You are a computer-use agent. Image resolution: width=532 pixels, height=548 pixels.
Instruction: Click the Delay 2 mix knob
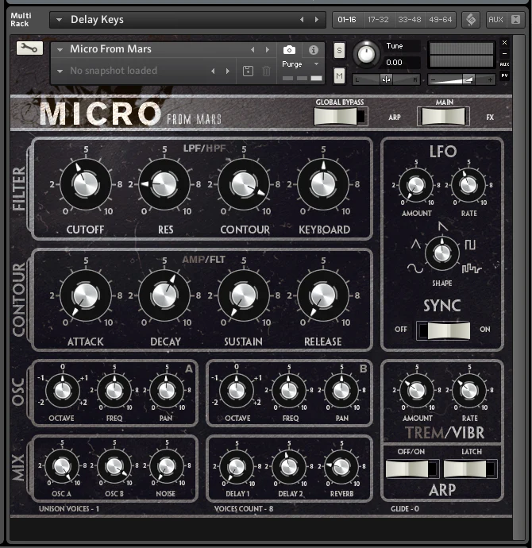pos(289,466)
